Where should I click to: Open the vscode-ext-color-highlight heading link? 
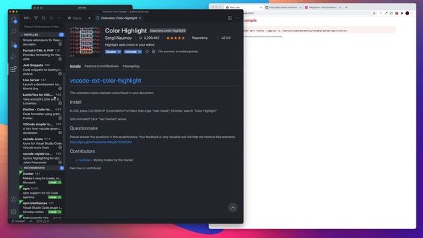106,81
